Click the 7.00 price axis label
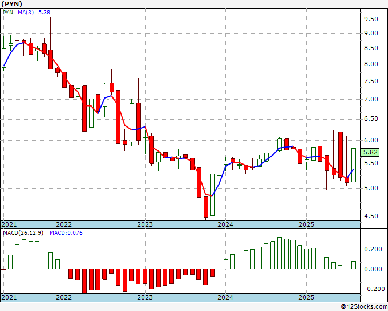The image size is (388, 311). pos(371,99)
